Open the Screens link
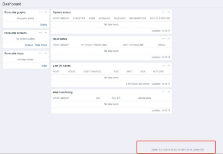Viewport: 223px width, 154px height. pyautogui.click(x=29, y=45)
